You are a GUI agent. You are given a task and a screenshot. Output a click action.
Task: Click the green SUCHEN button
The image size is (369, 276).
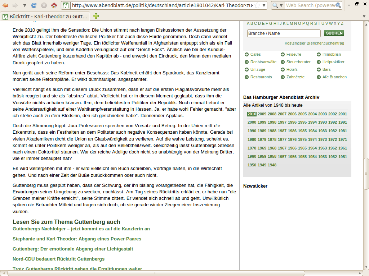pyautogui.click(x=334, y=33)
